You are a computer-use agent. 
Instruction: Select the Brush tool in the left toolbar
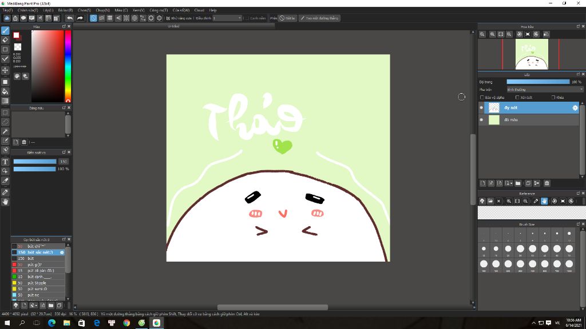pos(5,31)
